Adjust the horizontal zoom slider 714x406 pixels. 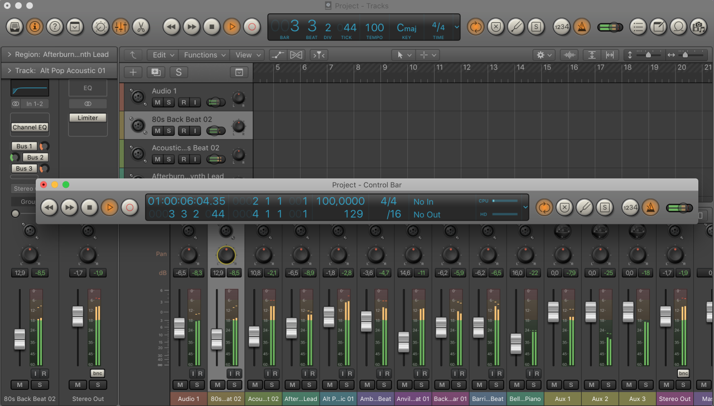click(686, 55)
